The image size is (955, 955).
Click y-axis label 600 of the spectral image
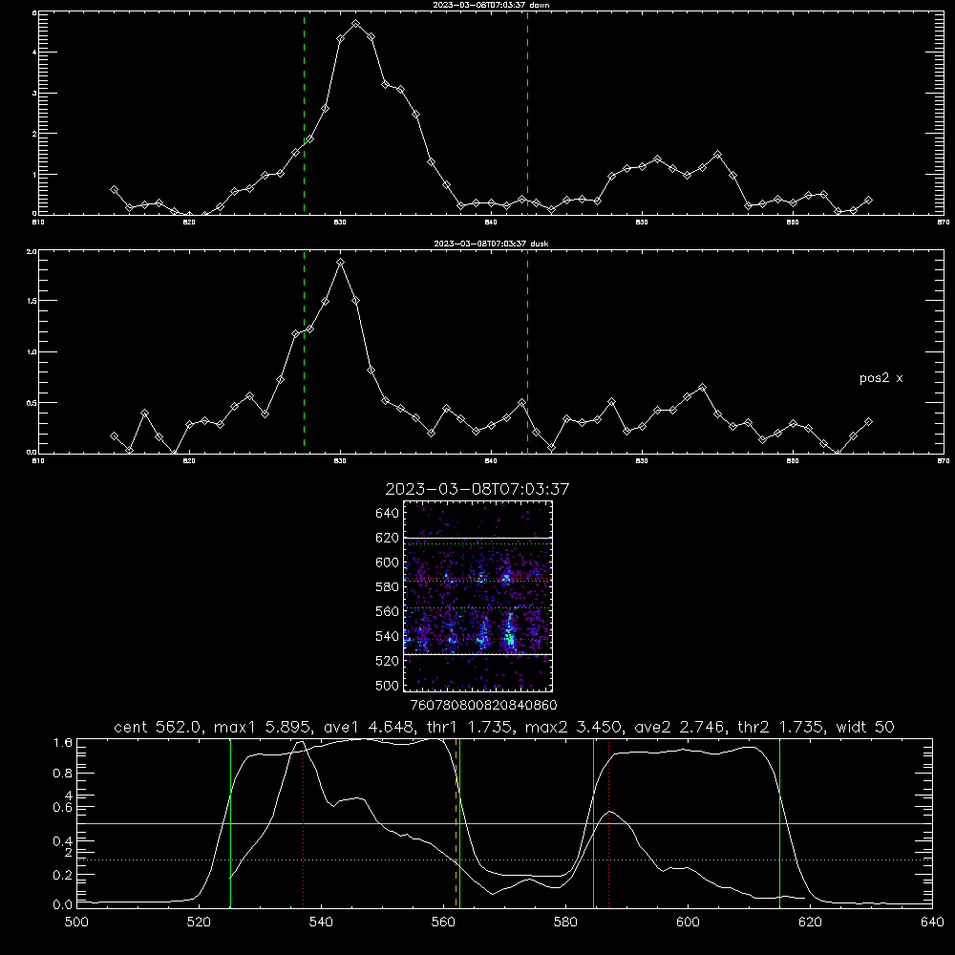[x=388, y=562]
